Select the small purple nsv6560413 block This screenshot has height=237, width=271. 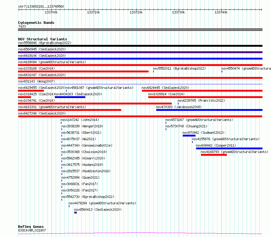point(76,213)
